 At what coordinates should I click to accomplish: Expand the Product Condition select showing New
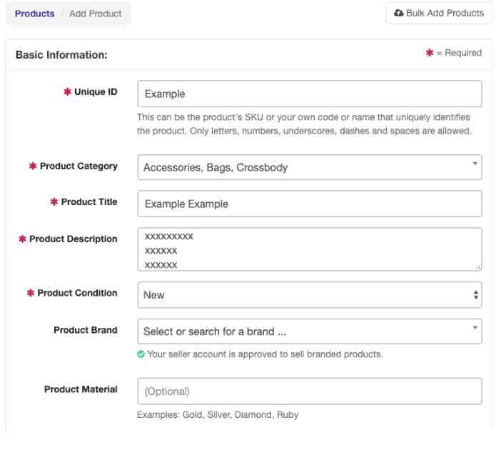click(x=310, y=295)
